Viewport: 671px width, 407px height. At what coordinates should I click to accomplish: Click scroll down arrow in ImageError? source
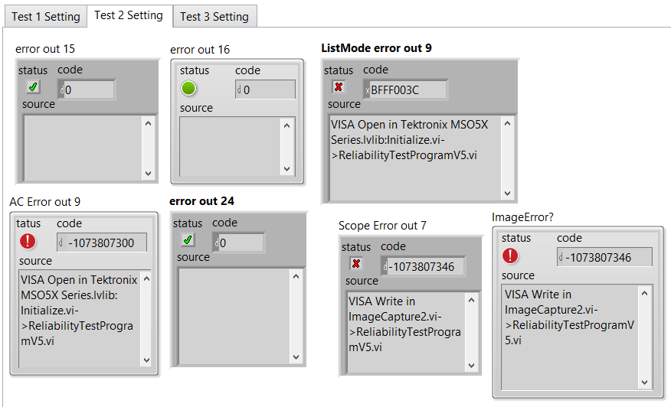[x=644, y=383]
